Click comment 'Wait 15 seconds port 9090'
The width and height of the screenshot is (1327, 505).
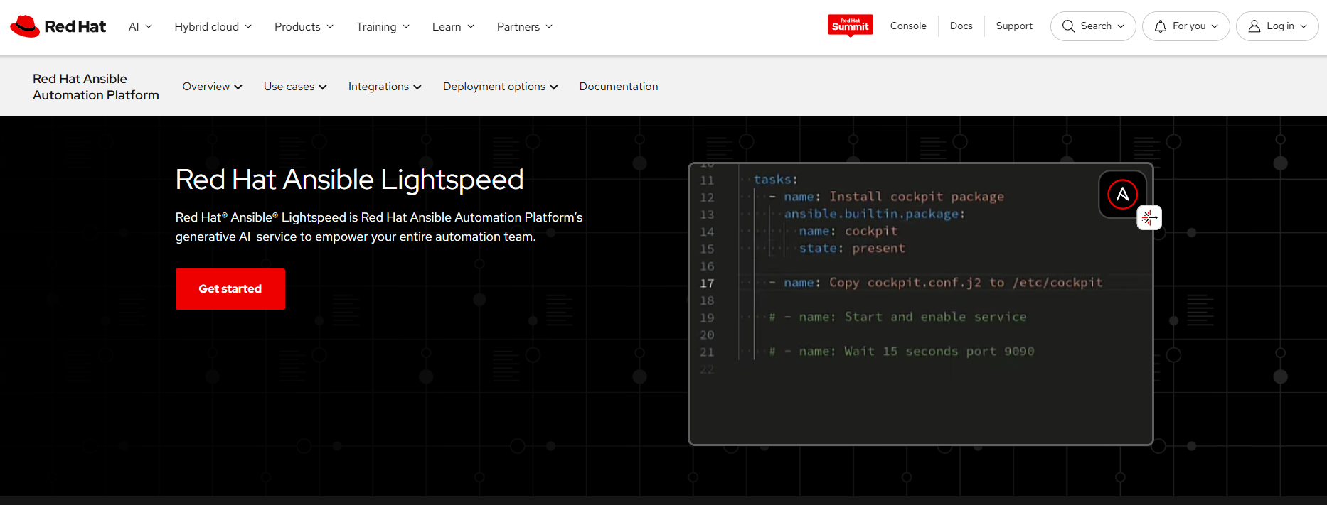[939, 352]
